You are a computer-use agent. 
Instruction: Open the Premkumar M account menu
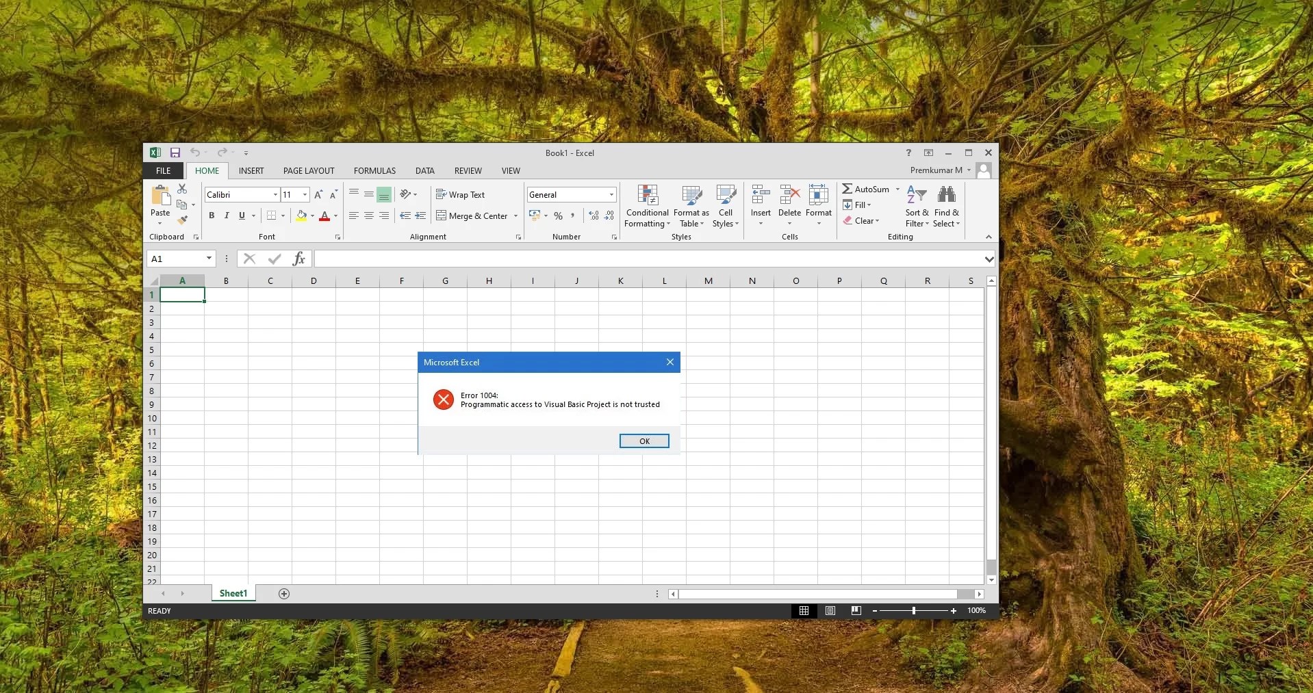point(940,170)
